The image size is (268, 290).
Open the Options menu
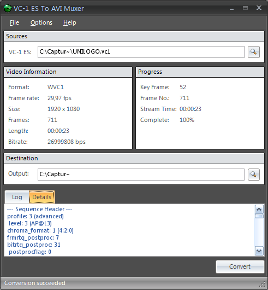(41, 22)
